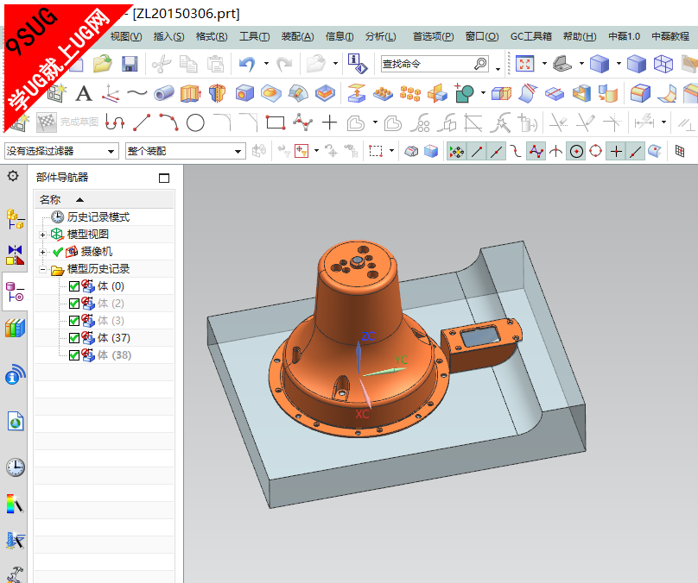Select the 历史记录模式 tree item

coord(98,216)
